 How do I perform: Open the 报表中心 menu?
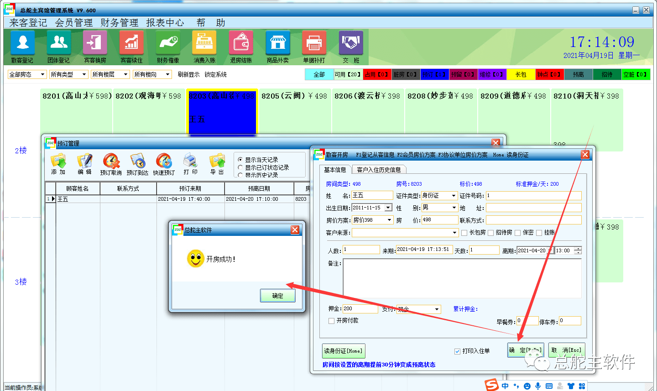click(x=165, y=23)
